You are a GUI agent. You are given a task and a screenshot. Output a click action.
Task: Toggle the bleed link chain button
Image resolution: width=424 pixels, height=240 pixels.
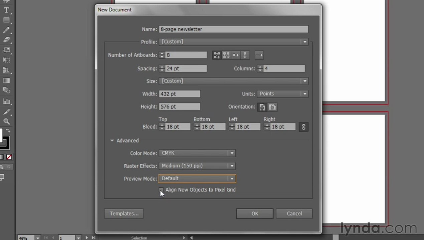click(303, 127)
